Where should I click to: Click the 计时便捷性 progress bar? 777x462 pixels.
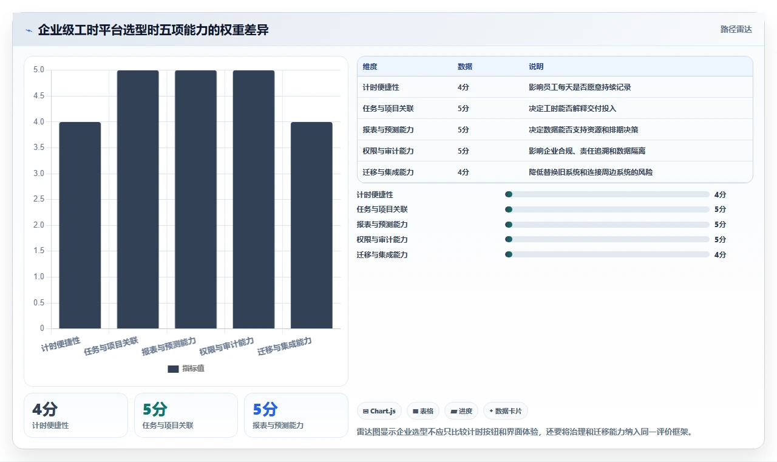click(x=607, y=194)
